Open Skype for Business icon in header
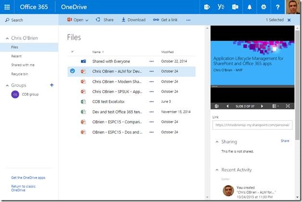This screenshot has width=302, height=202. 207,7
